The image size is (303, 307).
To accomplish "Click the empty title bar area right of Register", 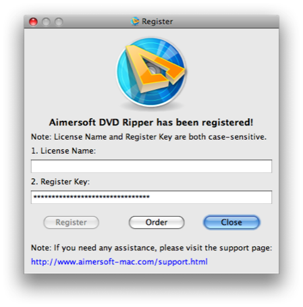I will (225, 22).
